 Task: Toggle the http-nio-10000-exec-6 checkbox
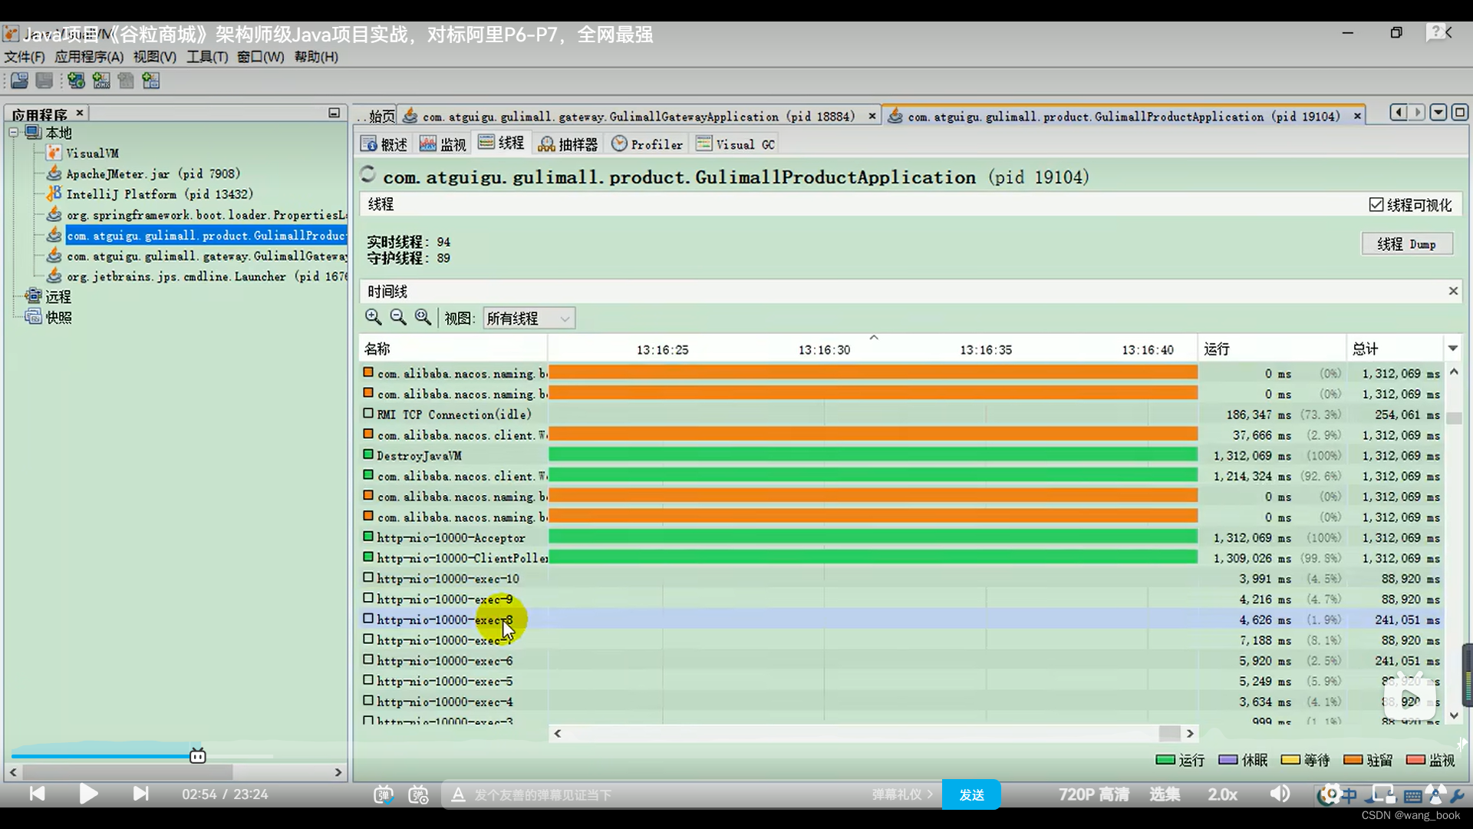368,659
